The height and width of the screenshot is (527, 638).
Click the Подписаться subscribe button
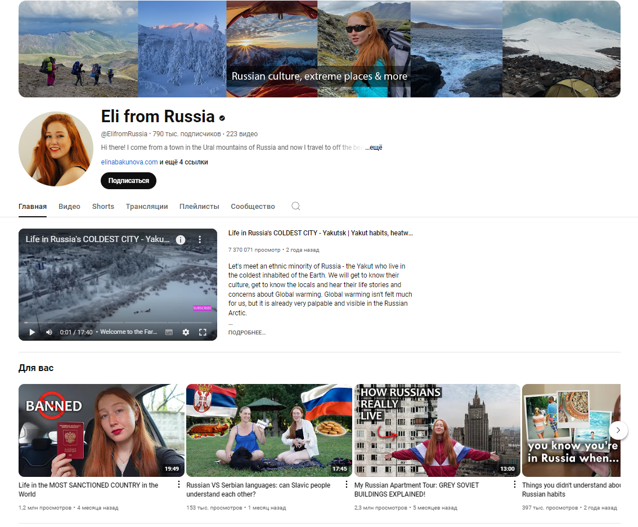click(129, 181)
